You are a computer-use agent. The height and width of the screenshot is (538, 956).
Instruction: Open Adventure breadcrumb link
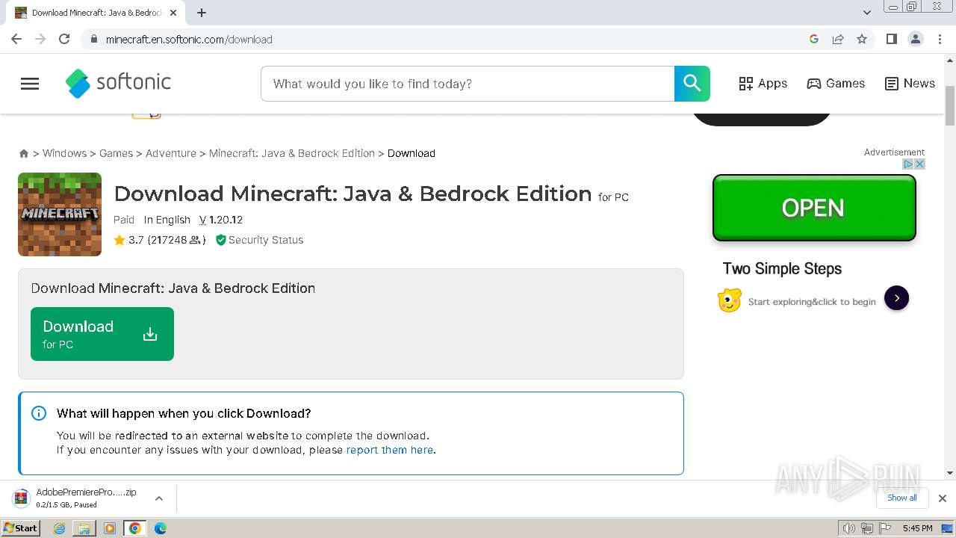(171, 153)
